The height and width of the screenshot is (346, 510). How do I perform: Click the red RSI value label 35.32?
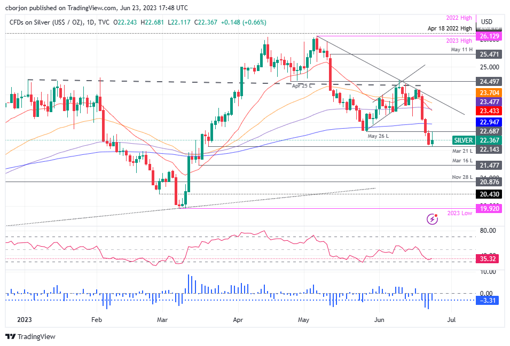(x=489, y=258)
